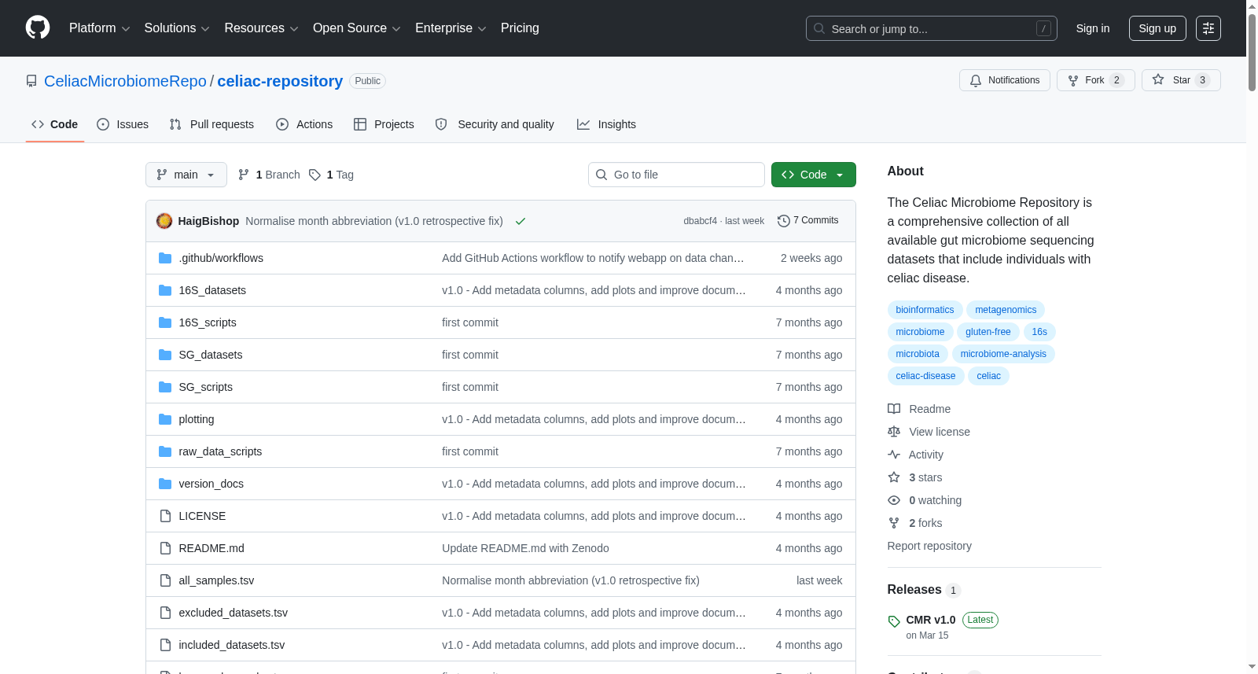Click the Sign in link

click(1093, 28)
